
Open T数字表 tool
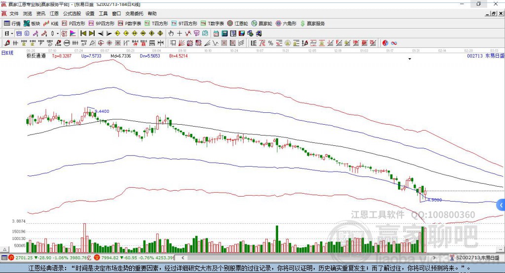pyautogui.click(x=212, y=24)
